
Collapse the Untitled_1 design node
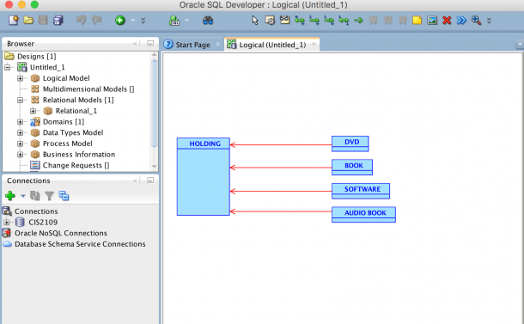(x=8, y=67)
